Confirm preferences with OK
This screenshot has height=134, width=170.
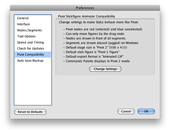(x=146, y=111)
